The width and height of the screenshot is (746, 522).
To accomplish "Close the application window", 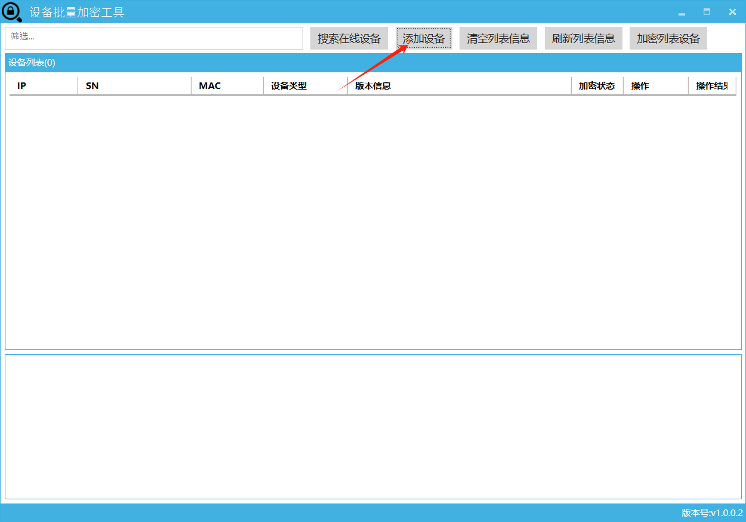I will (x=732, y=12).
